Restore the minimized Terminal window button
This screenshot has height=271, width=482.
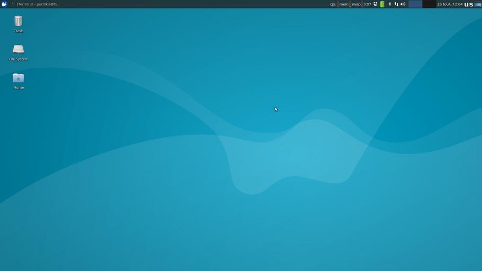(36, 4)
